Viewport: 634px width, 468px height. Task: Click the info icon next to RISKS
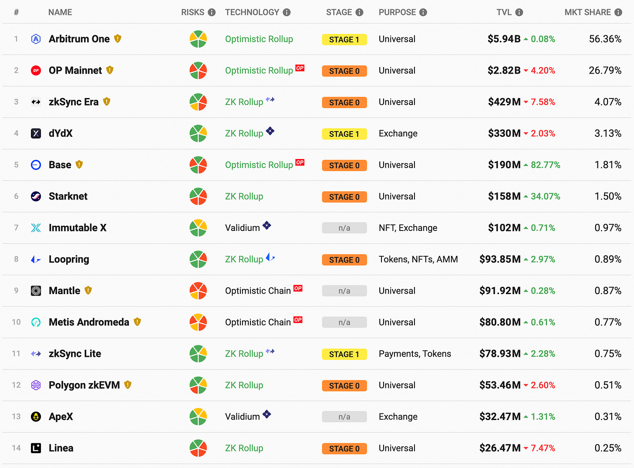point(212,12)
